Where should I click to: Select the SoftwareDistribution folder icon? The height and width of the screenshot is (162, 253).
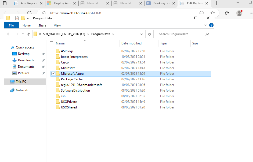[x=58, y=91]
